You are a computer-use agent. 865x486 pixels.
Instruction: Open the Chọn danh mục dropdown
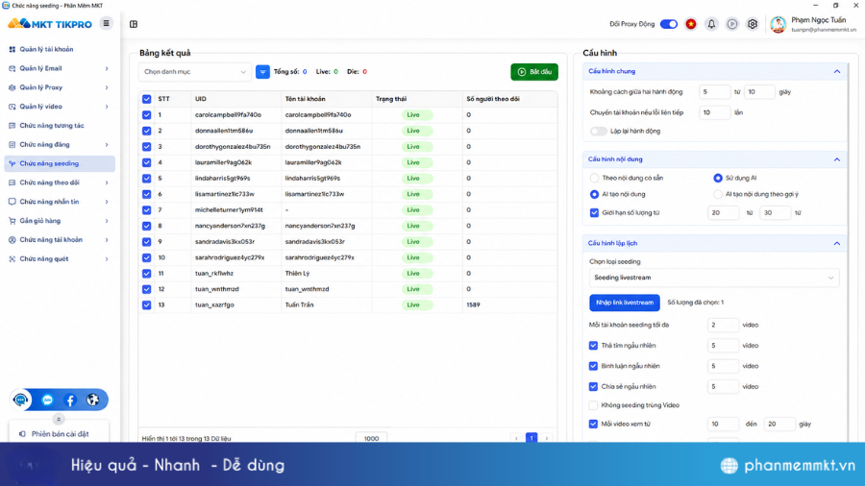(195, 72)
